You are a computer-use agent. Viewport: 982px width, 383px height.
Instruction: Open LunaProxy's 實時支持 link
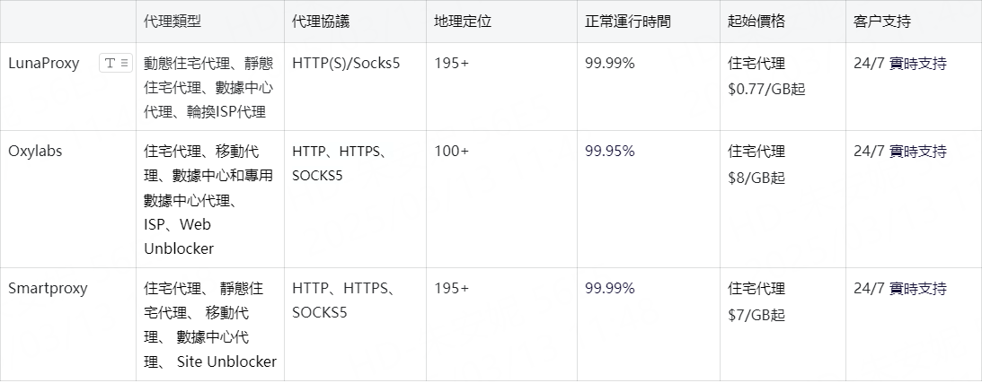tap(917, 64)
